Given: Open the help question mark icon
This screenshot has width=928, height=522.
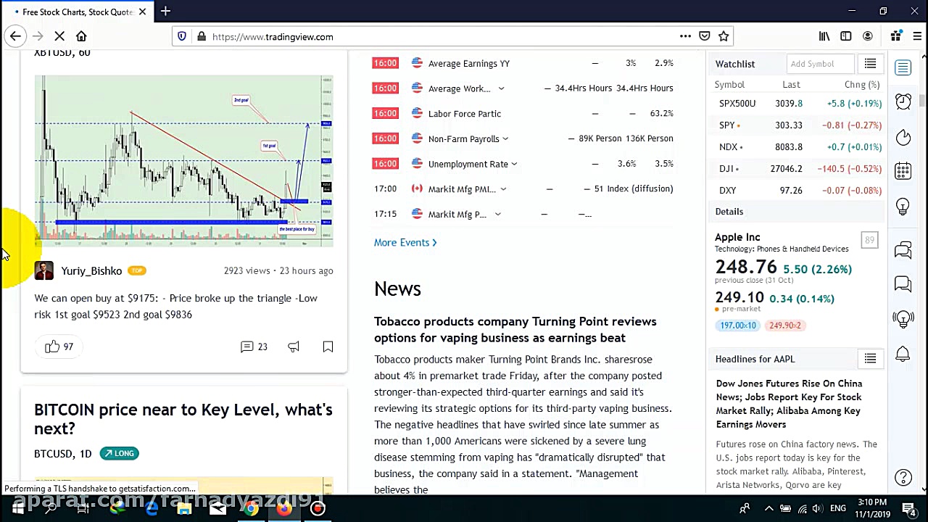Looking at the screenshot, I should [x=903, y=477].
